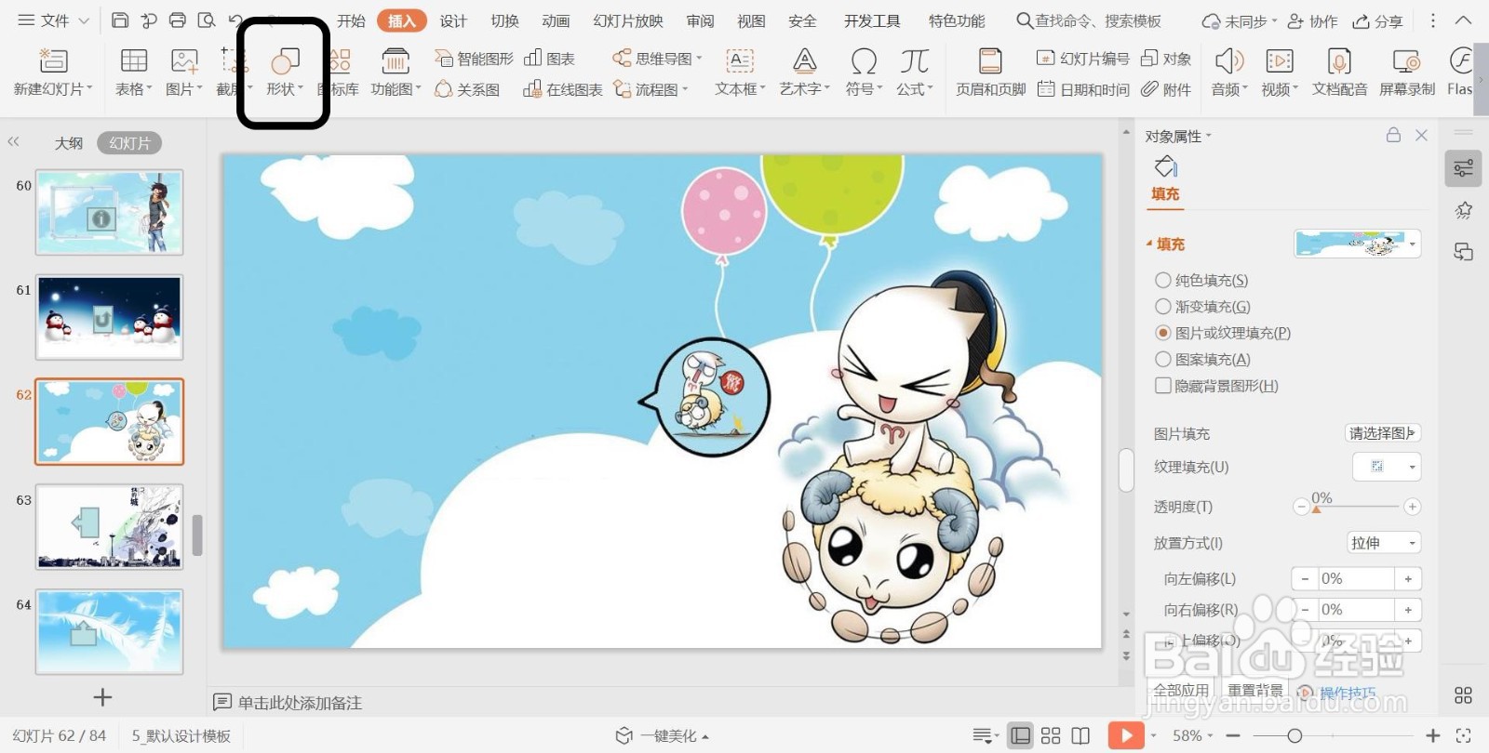Start slideshow with the play button

pyautogui.click(x=1126, y=735)
